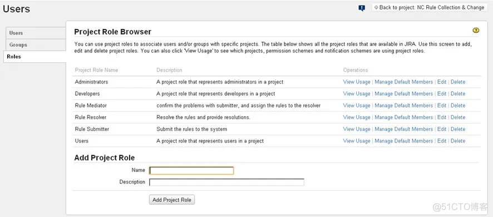This screenshot has width=493, height=217.
Task: Edit the Rule Submitter role
Action: 442,129
